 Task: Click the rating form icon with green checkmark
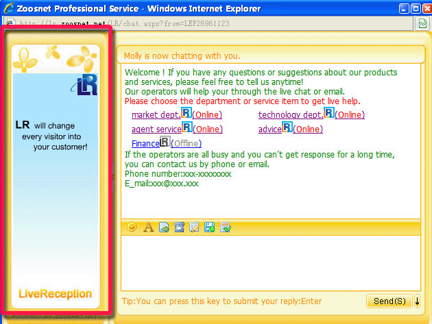pyautogui.click(x=226, y=227)
